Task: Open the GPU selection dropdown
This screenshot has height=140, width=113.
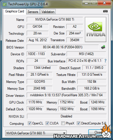Action: (x=36, y=133)
